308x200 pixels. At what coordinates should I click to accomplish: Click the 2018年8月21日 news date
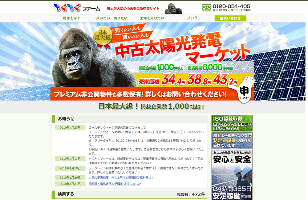click(70, 184)
